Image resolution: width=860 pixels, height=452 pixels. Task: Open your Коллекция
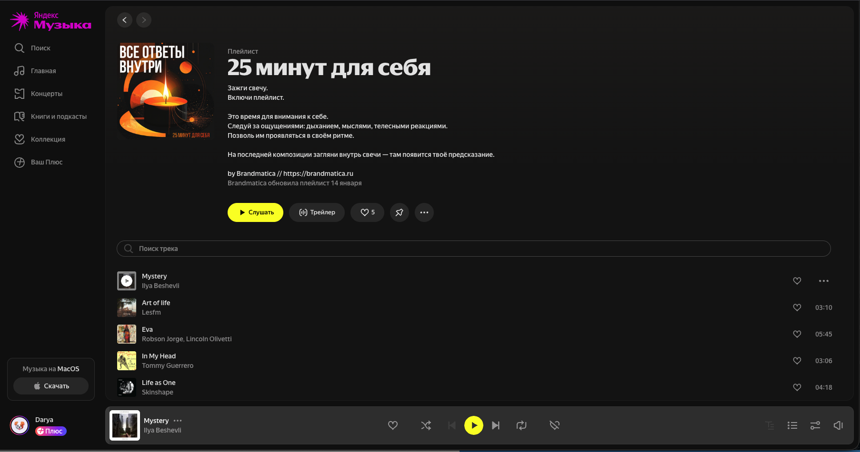click(x=48, y=139)
